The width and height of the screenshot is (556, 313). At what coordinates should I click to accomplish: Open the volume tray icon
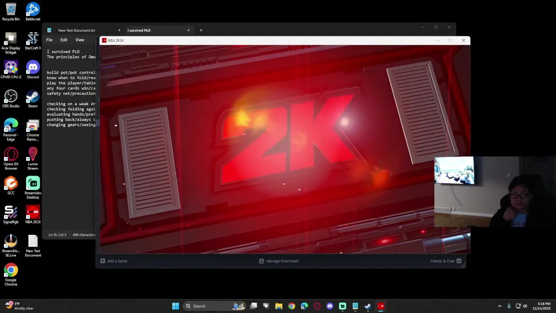[525, 306]
